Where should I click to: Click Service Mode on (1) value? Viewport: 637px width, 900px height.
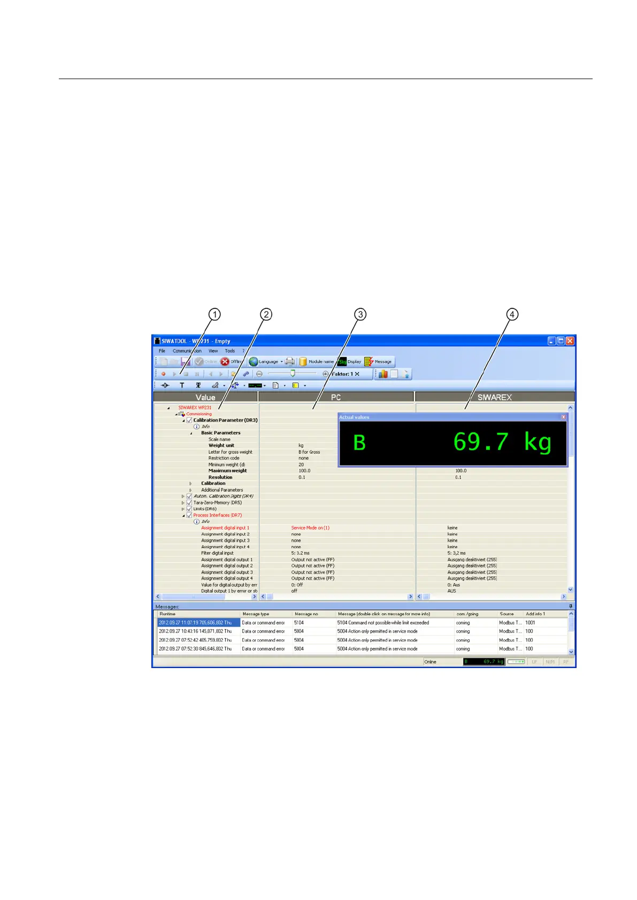coord(310,528)
